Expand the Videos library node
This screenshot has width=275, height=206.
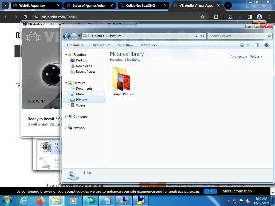click(68, 105)
